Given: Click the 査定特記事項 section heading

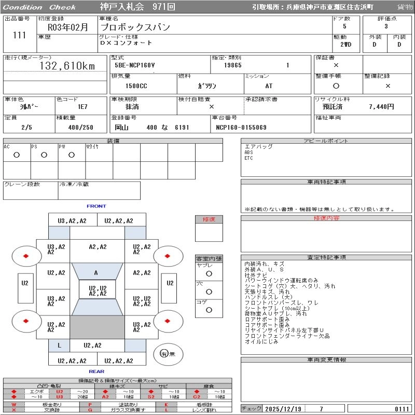Looking at the screenshot, I should 327,257.
